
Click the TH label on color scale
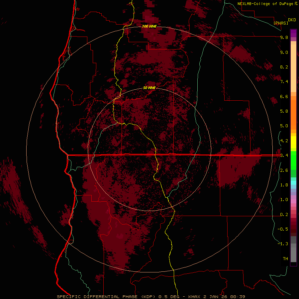click(285, 259)
